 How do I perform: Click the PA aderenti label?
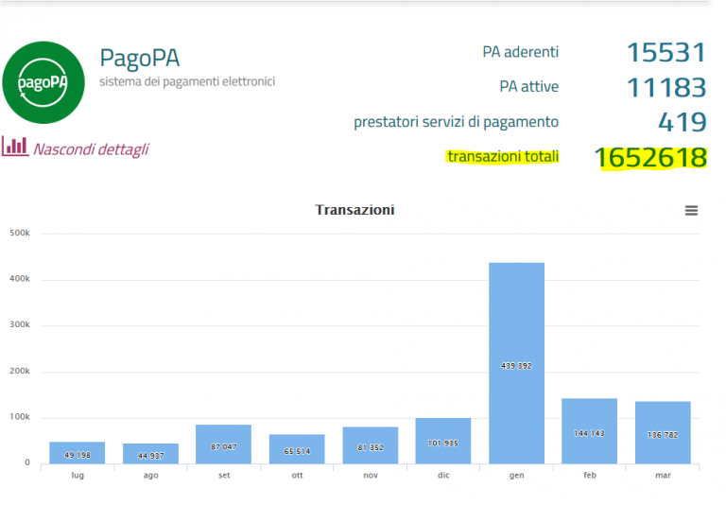[x=521, y=52]
